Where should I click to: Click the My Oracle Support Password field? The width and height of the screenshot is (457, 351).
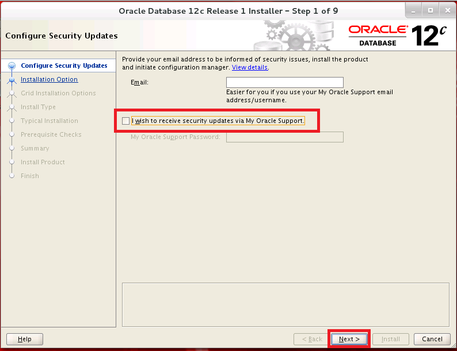click(x=285, y=137)
